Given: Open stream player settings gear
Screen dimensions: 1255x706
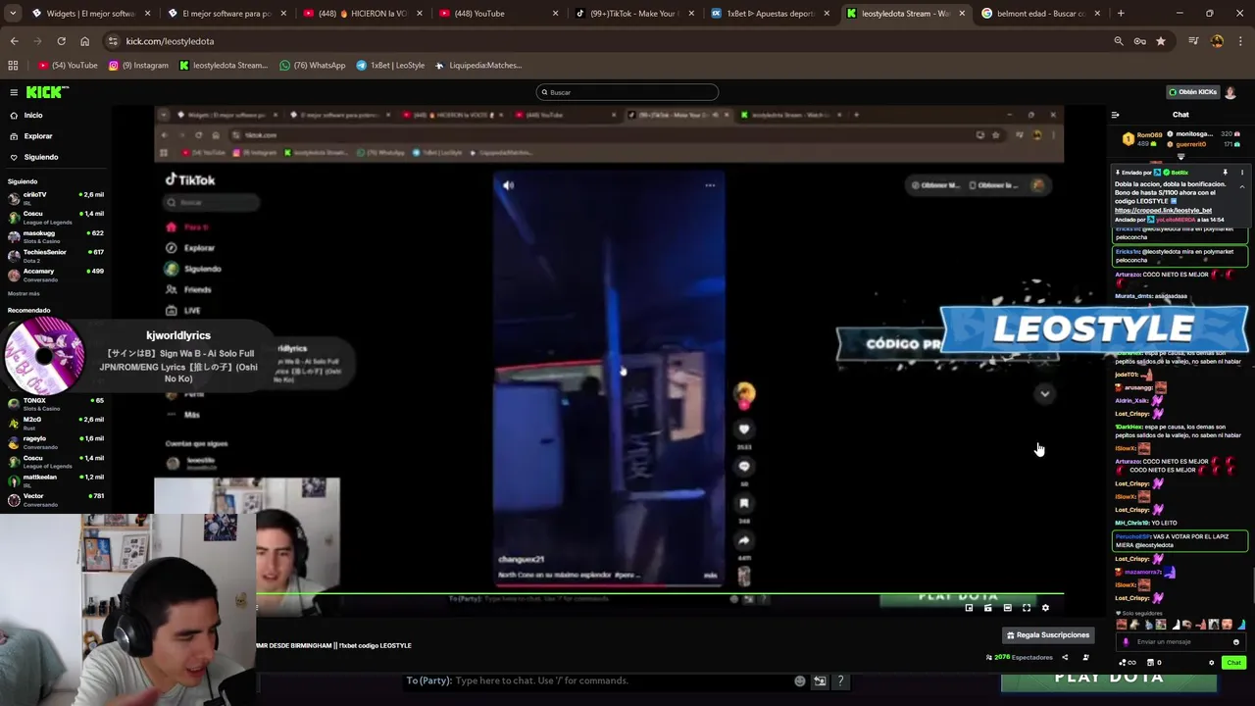Looking at the screenshot, I should click(1045, 608).
